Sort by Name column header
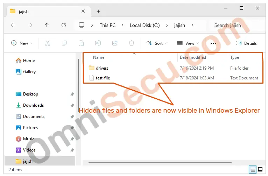 pyautogui.click(x=99, y=57)
